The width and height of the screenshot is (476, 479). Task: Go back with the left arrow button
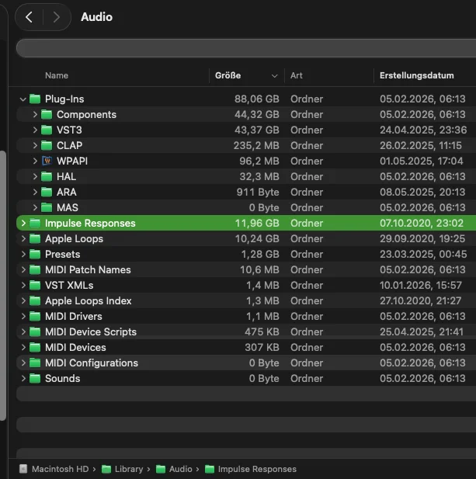coord(30,17)
